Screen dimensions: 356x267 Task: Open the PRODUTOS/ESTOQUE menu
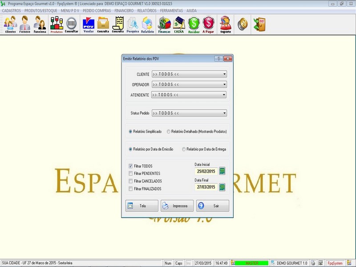click(40, 11)
